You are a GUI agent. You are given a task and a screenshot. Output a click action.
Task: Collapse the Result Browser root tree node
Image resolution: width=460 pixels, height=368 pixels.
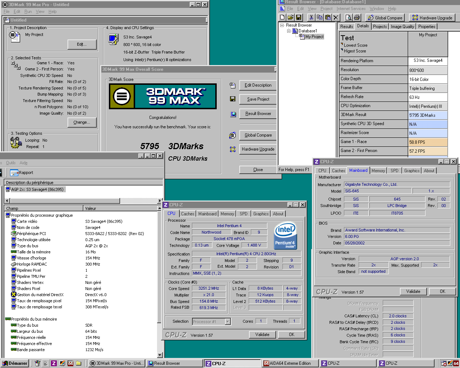point(282,25)
